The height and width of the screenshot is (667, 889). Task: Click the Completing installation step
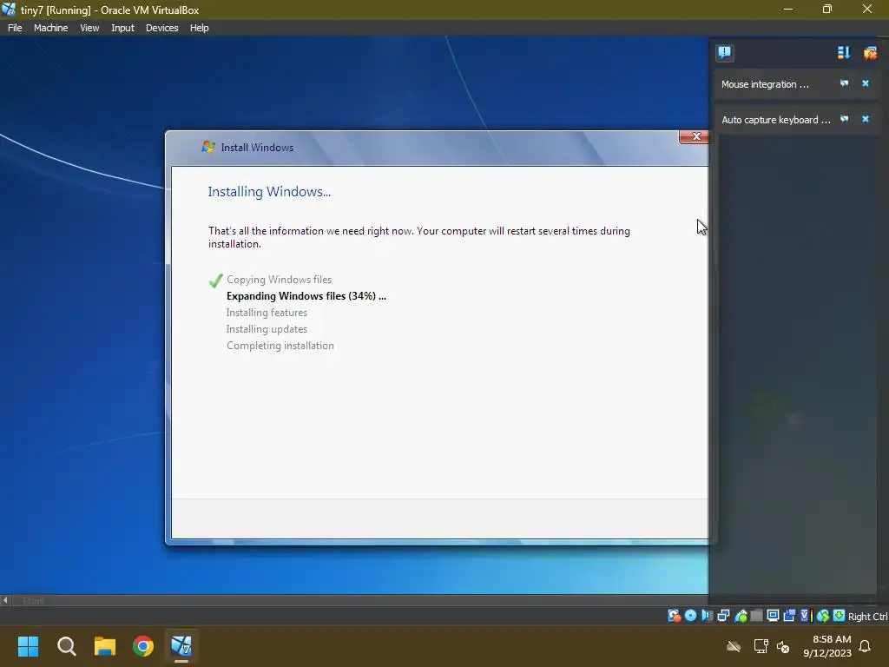(x=280, y=346)
